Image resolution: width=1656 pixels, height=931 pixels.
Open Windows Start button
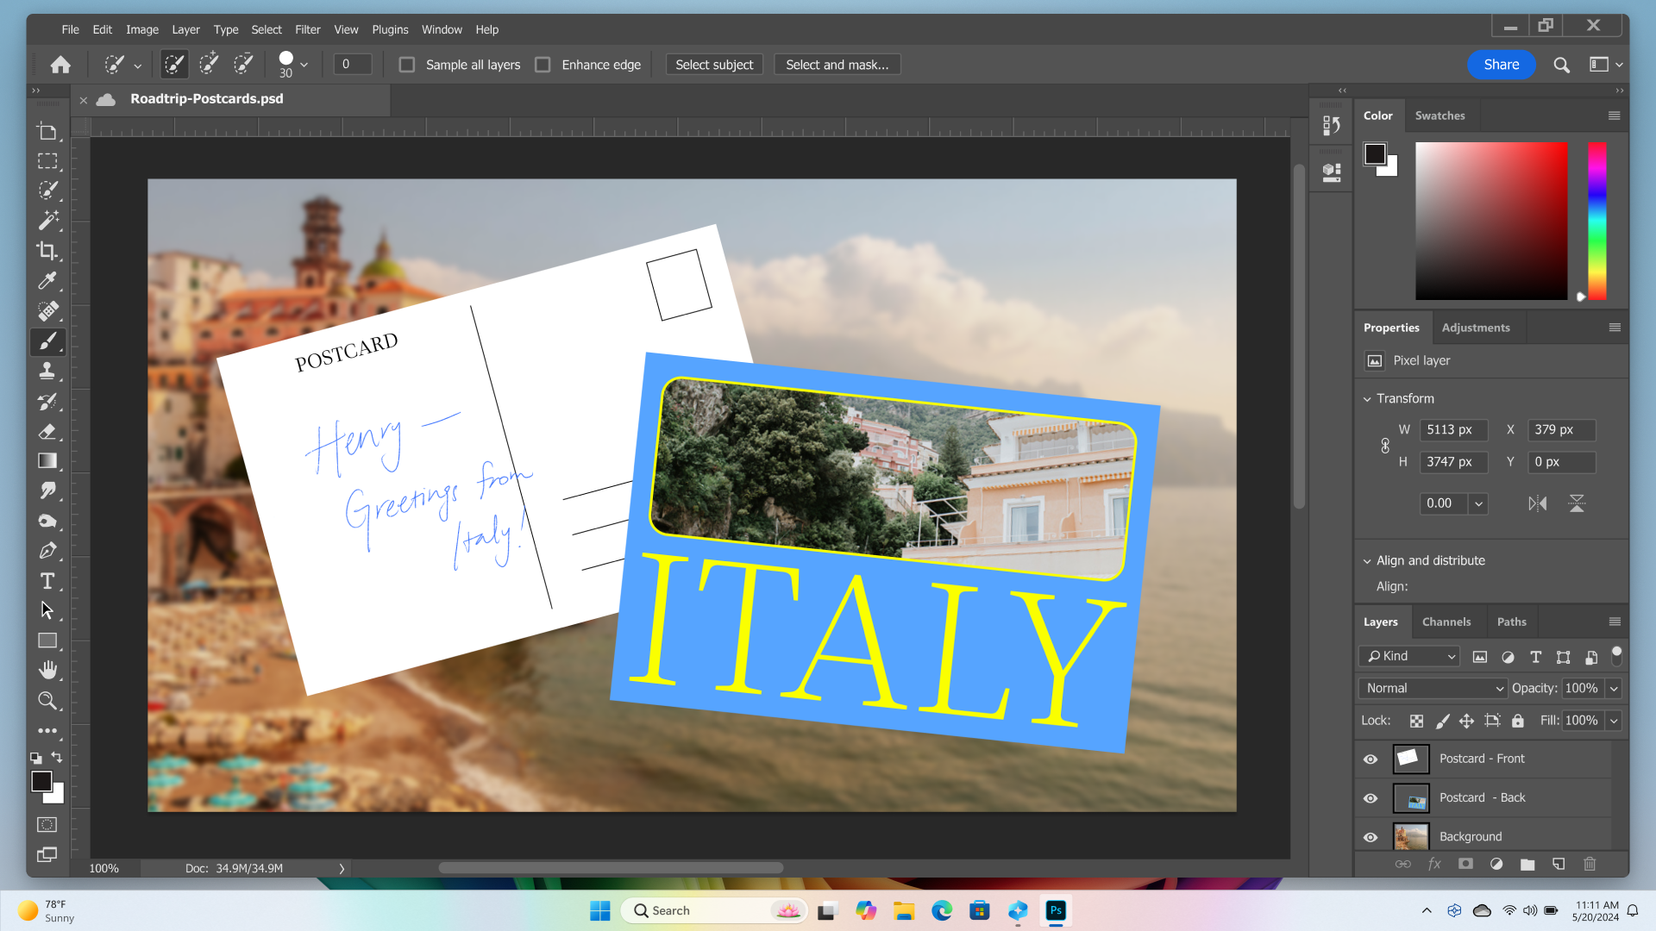599,910
